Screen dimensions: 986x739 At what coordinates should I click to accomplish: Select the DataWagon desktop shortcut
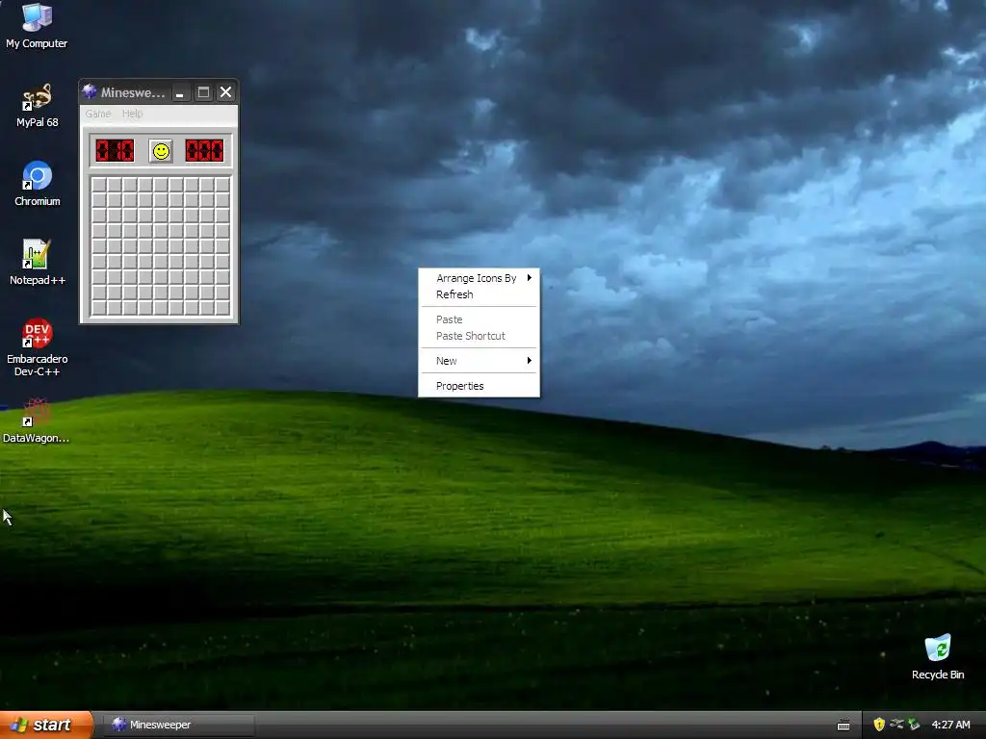[36, 421]
